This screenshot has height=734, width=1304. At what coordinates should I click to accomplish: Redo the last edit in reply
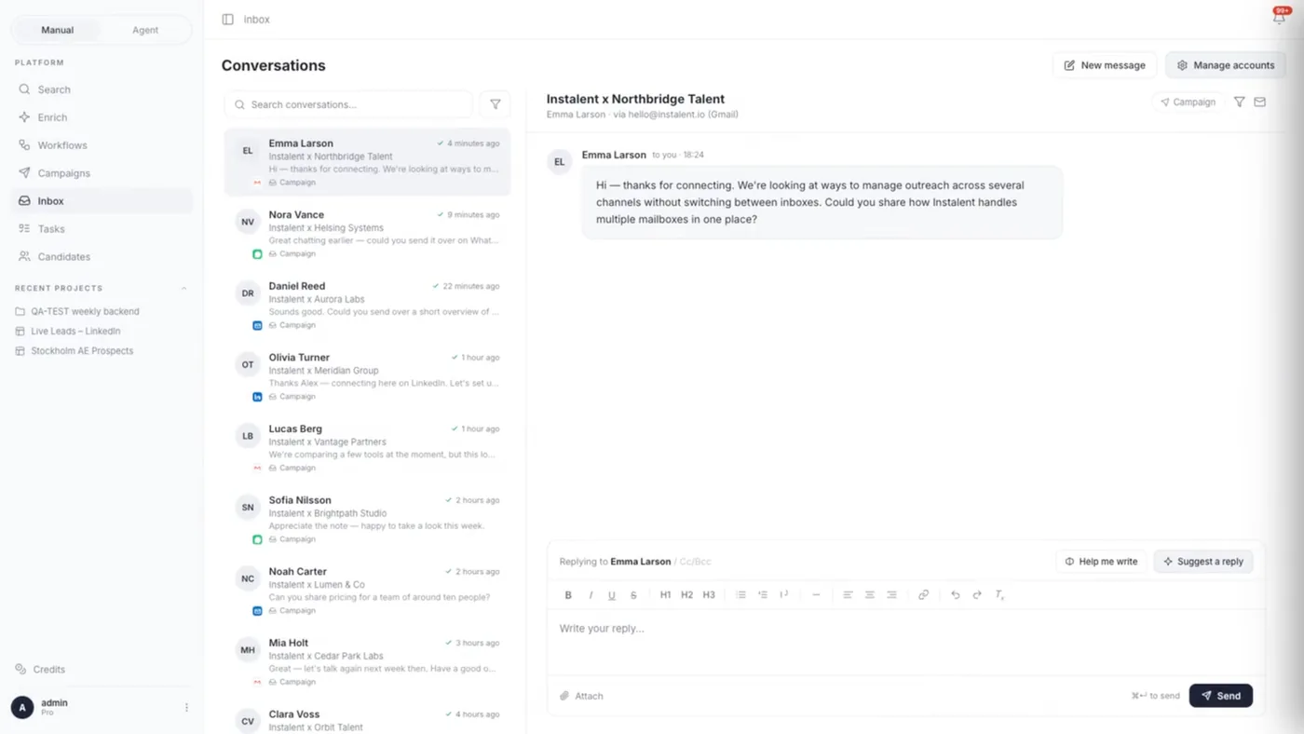977,594
